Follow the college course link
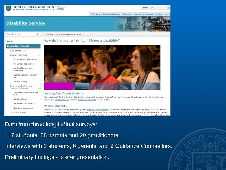This screenshot has height=170, width=226. coord(62,100)
